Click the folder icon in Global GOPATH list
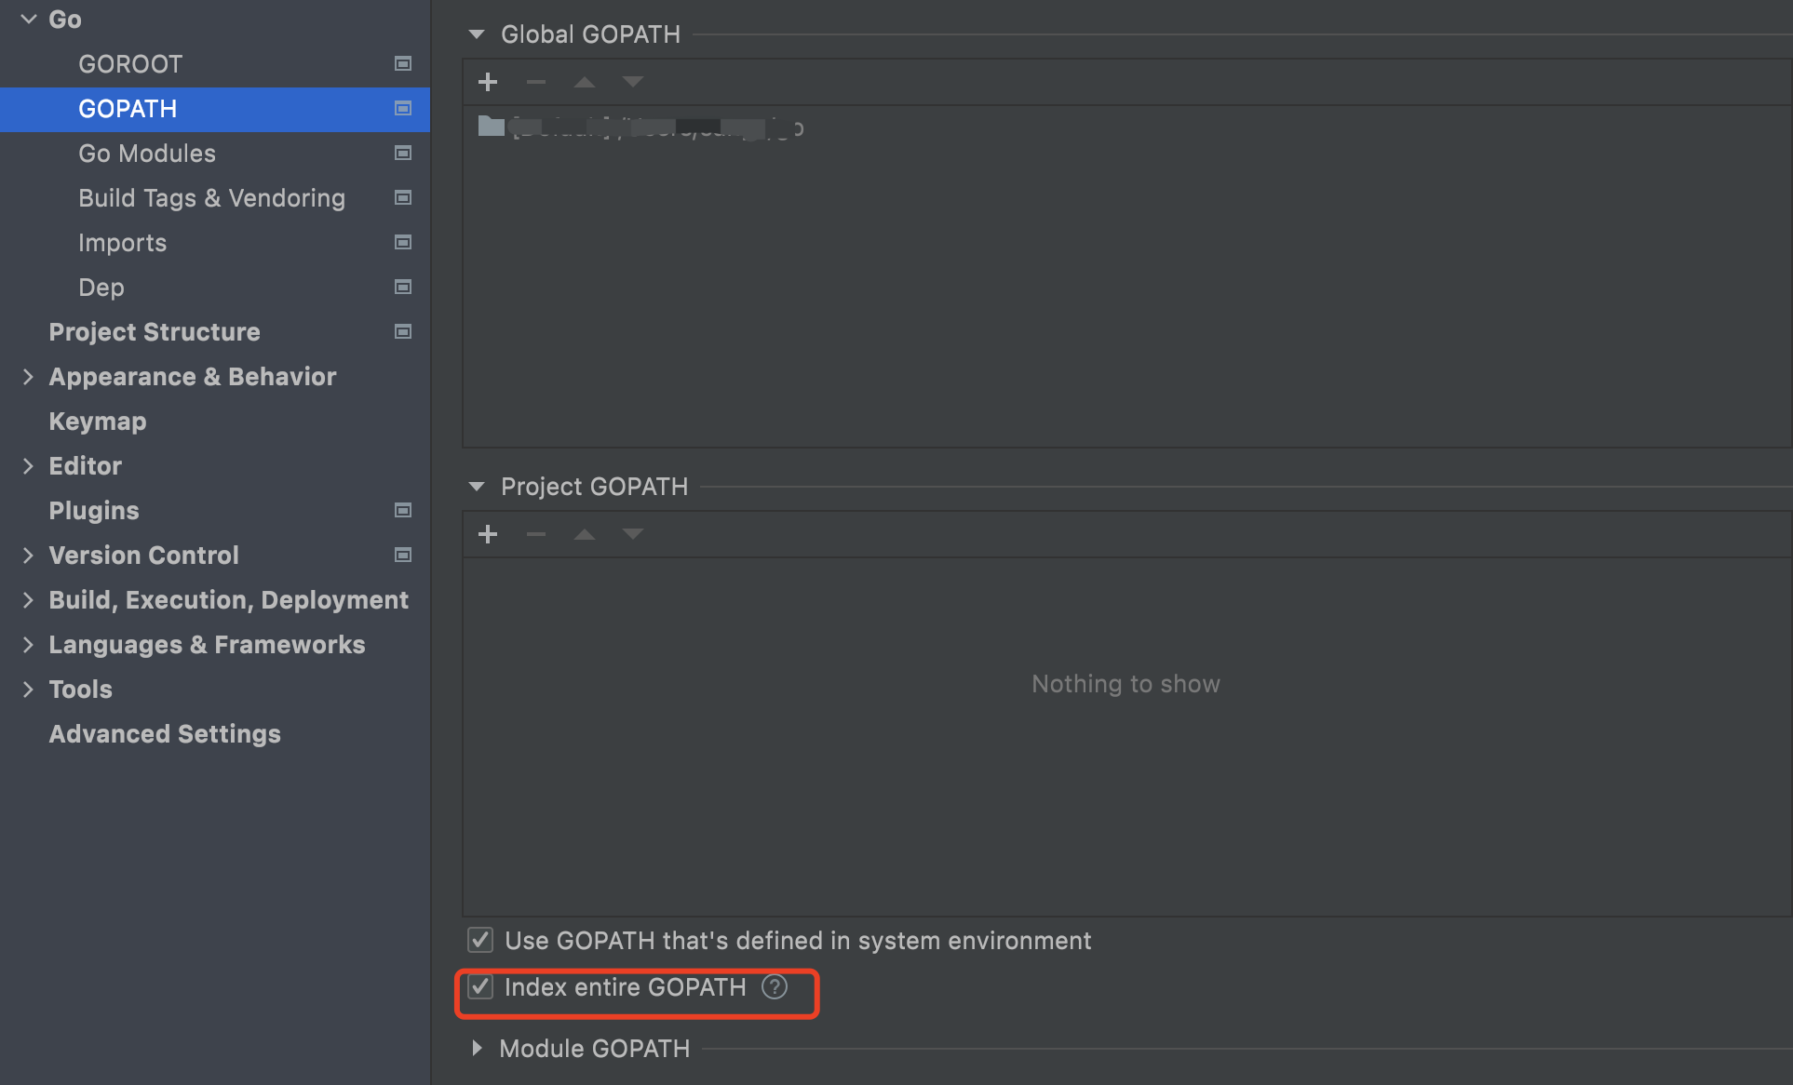The width and height of the screenshot is (1793, 1085). (x=491, y=127)
